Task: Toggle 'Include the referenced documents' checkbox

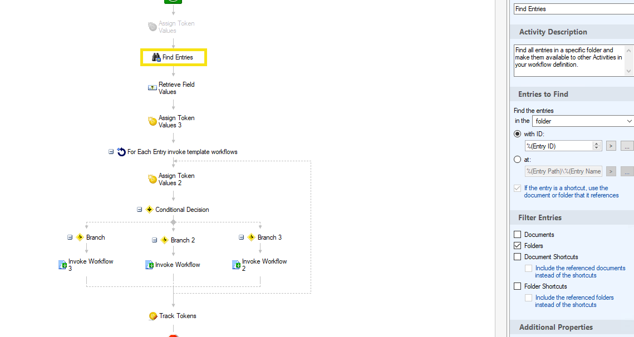Action: tap(528, 268)
